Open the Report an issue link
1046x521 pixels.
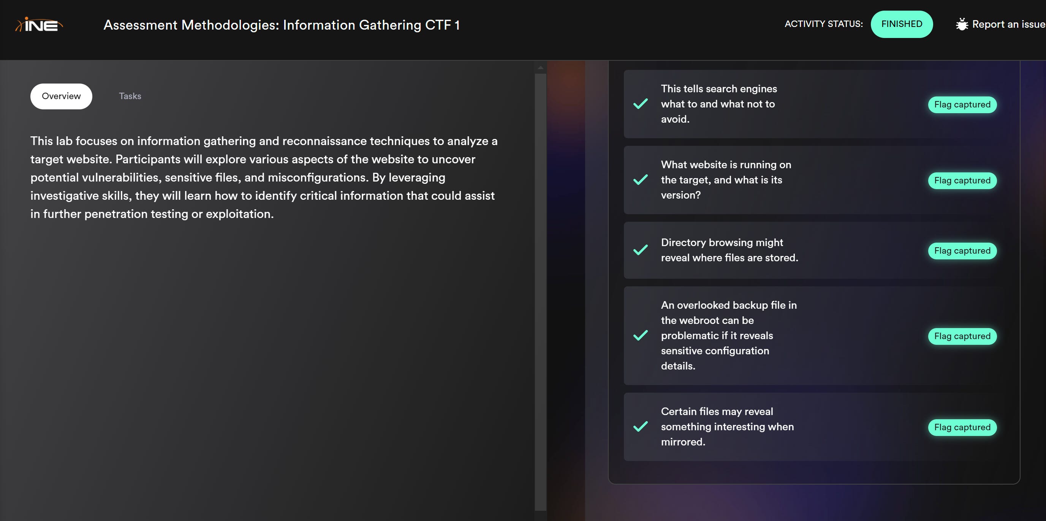pyautogui.click(x=1008, y=24)
